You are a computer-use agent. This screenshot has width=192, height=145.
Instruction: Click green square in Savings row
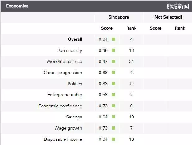point(114,117)
